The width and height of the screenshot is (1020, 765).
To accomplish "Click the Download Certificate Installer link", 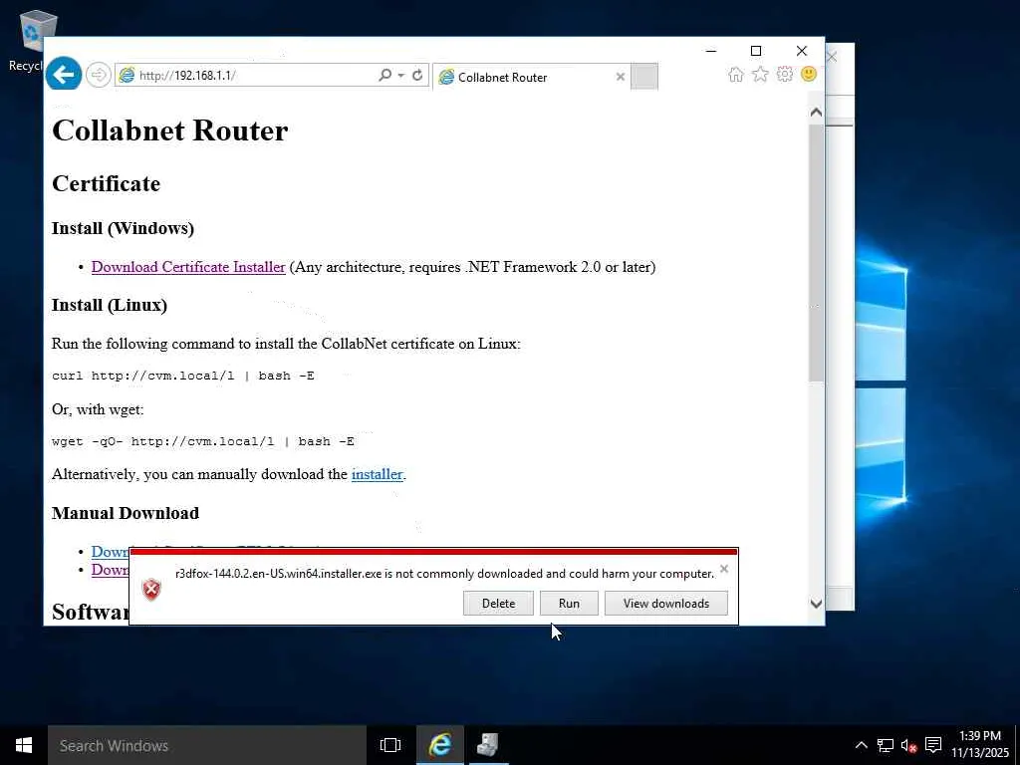I will point(188,267).
